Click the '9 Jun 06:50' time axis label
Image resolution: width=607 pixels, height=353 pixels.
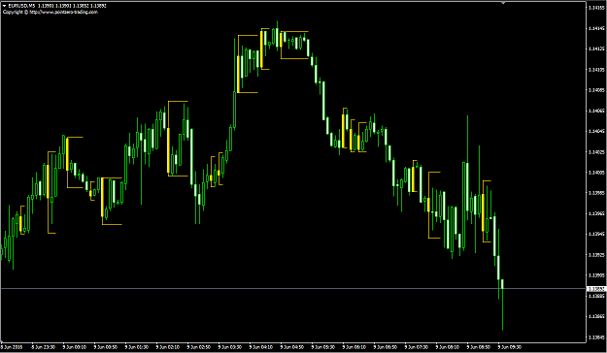tap(386, 347)
